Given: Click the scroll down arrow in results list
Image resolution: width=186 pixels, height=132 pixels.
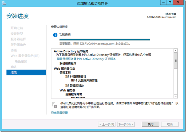Looking at the screenshot, I should [x=176, y=97].
